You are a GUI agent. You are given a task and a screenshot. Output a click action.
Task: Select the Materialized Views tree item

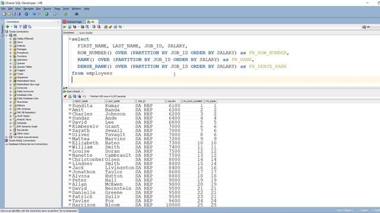pyautogui.click(x=26, y=81)
